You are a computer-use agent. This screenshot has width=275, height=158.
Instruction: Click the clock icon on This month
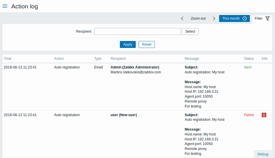245,18
